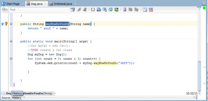Click the main method name
The image size is (208, 101).
pos(58,41)
